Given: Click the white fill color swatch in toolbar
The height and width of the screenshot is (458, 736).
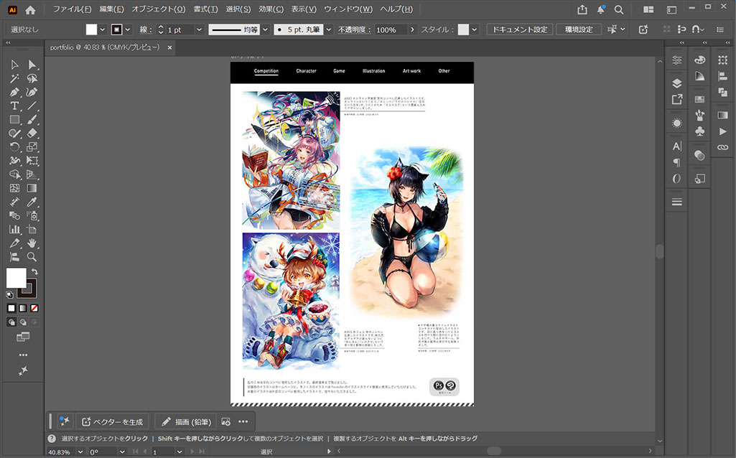Looking at the screenshot, I should (x=15, y=278).
